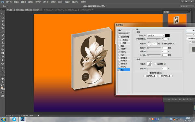Image resolution: width=195 pixels, height=122 pixels.
Task: Select the Lasso tool
Action: pos(3,21)
